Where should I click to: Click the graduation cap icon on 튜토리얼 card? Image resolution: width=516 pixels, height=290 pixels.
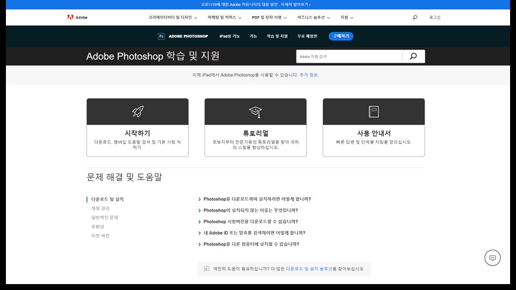(255, 112)
